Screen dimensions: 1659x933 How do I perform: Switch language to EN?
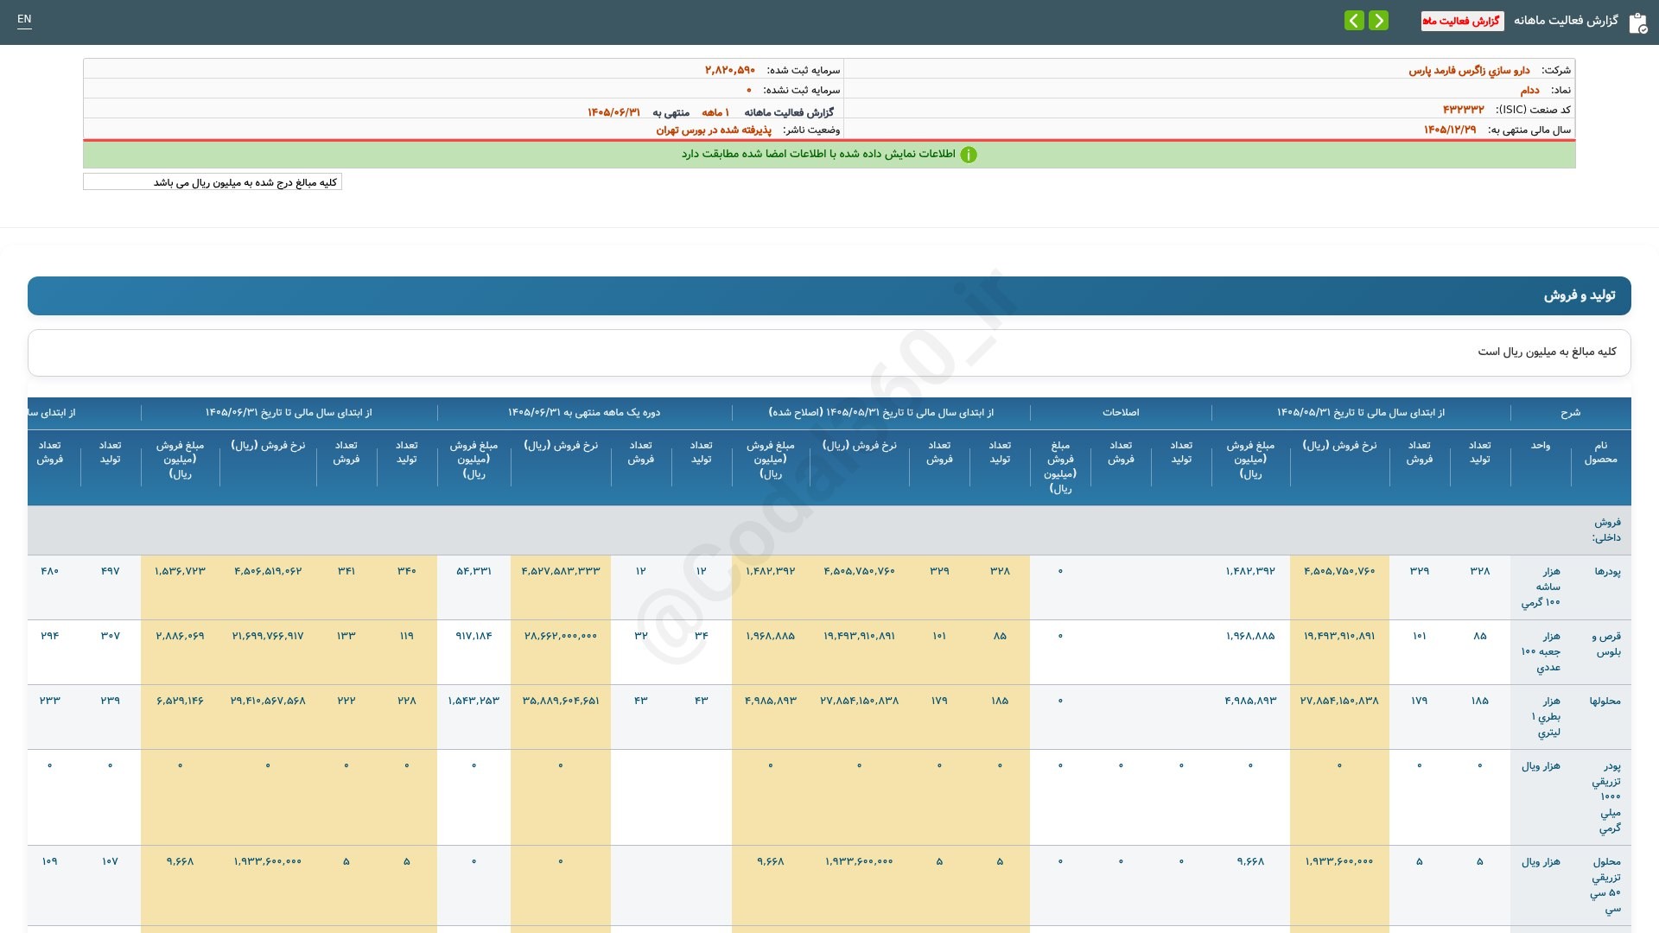click(x=24, y=19)
